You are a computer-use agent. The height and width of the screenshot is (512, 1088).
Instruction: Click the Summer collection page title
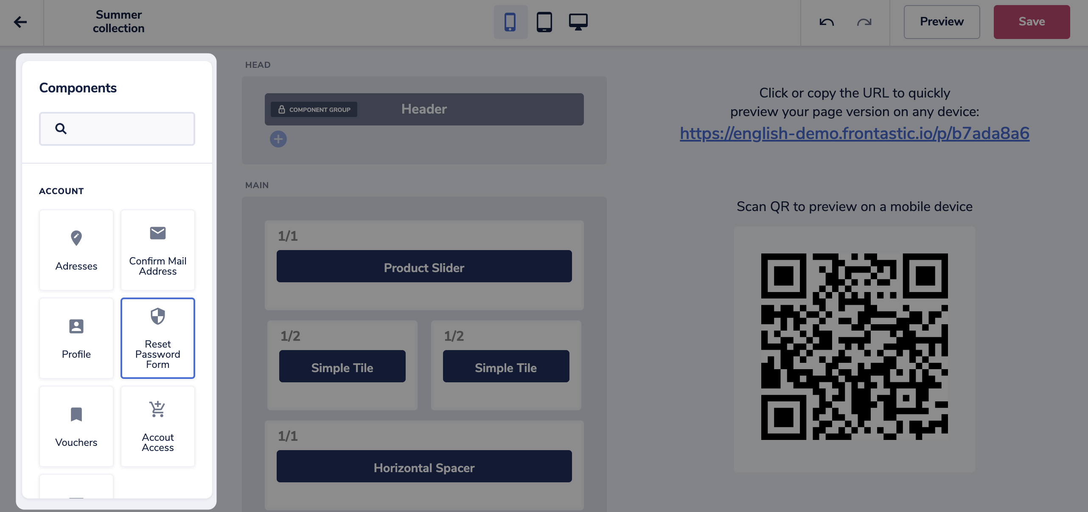119,21
